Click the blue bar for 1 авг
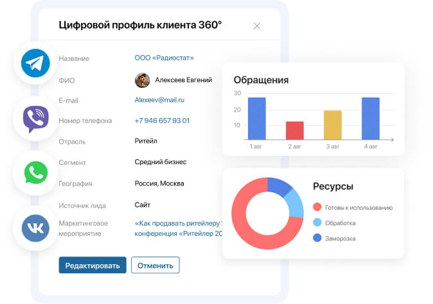433x304 pixels. pyautogui.click(x=256, y=118)
